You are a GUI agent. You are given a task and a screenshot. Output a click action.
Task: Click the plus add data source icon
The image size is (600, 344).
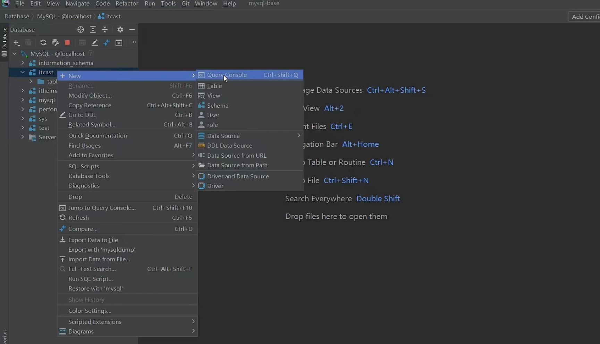[x=16, y=43]
